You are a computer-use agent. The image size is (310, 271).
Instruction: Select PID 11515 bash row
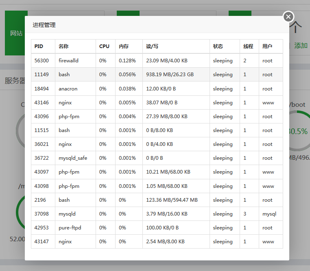click(x=157, y=130)
